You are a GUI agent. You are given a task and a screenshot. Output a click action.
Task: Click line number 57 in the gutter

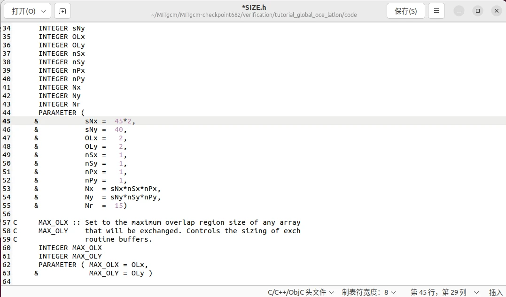tap(7, 222)
